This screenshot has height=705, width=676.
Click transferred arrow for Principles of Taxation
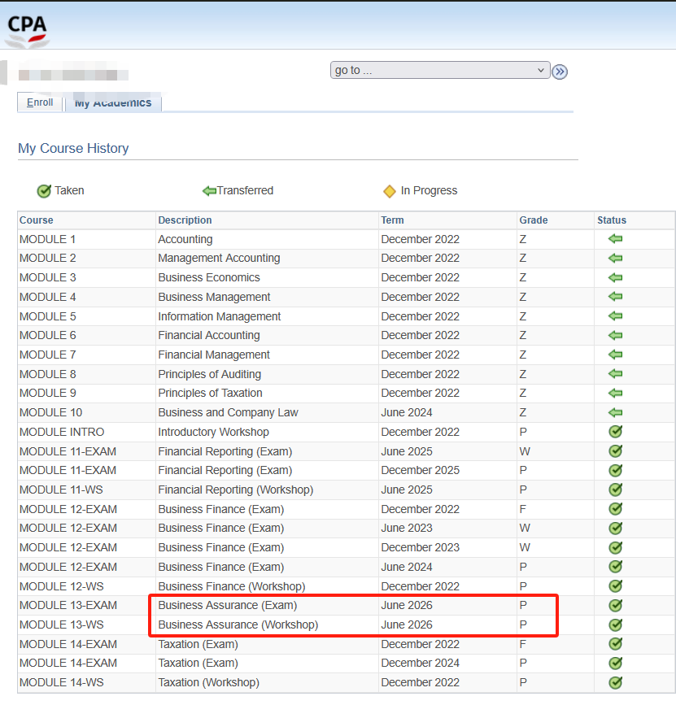615,393
